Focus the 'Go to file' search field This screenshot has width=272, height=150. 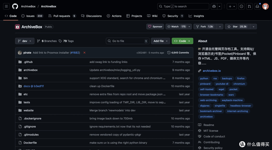tap(127, 41)
